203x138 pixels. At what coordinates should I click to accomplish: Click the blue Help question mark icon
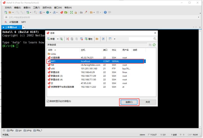coord(105,12)
